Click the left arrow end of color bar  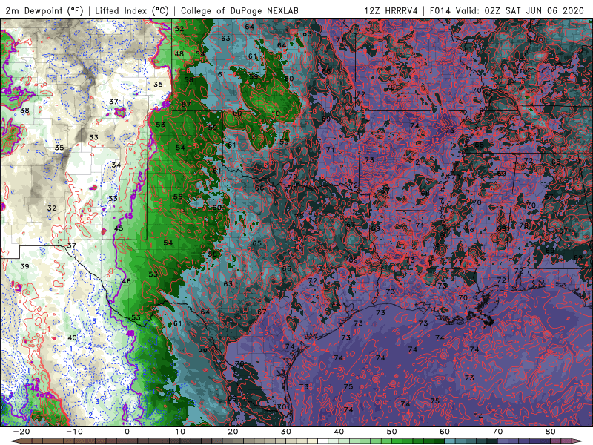(14, 441)
